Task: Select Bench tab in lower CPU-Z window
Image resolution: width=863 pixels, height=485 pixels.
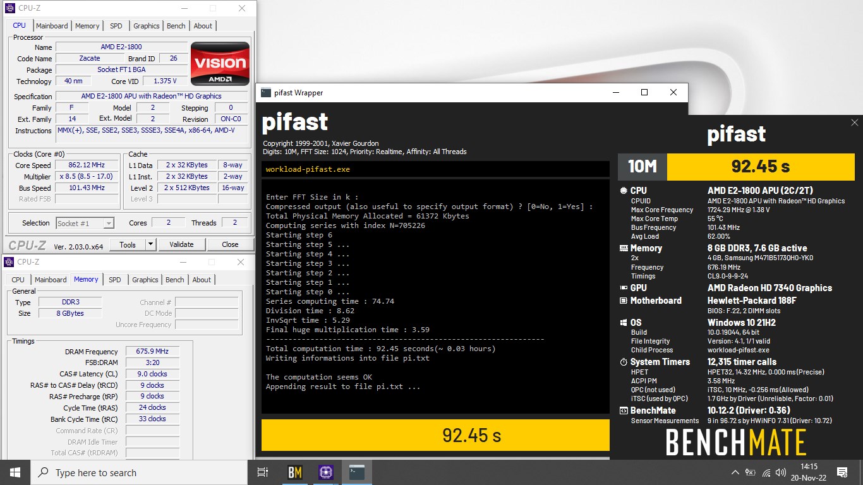Action: pyautogui.click(x=175, y=280)
